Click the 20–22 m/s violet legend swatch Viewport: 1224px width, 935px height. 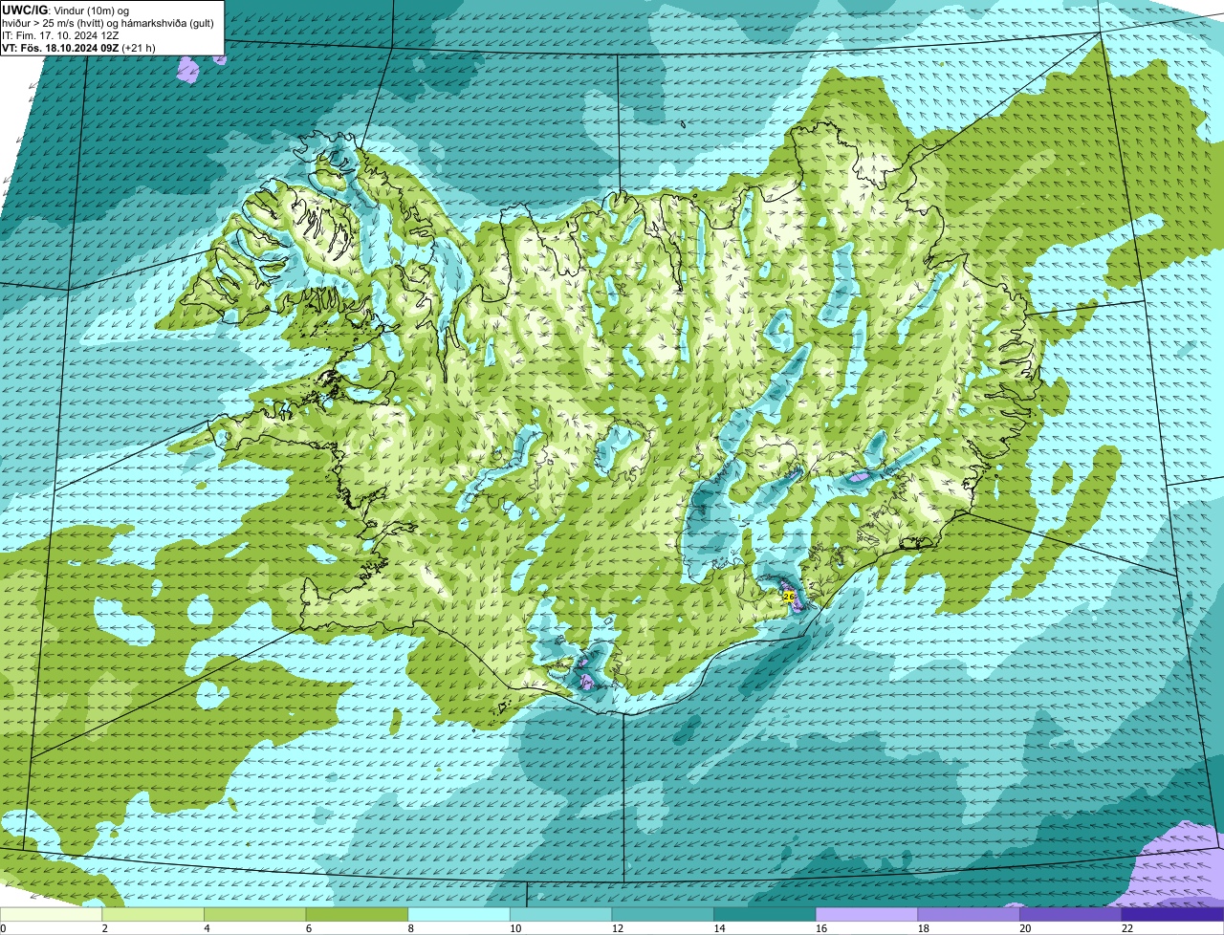[1071, 914]
